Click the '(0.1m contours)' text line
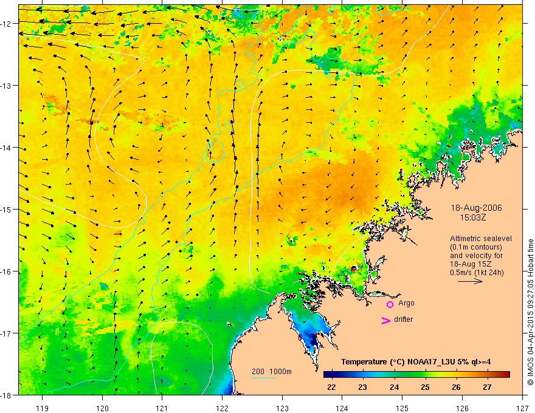This screenshot has height=413, width=535. click(476, 247)
